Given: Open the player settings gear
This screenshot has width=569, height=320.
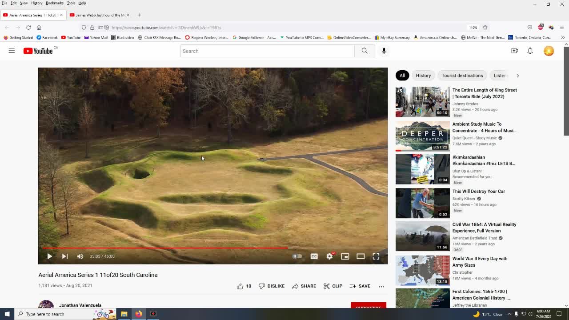Looking at the screenshot, I should pos(329,256).
